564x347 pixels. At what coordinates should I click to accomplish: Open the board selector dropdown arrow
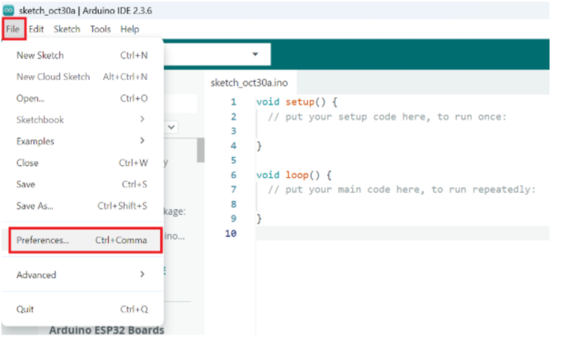[255, 54]
